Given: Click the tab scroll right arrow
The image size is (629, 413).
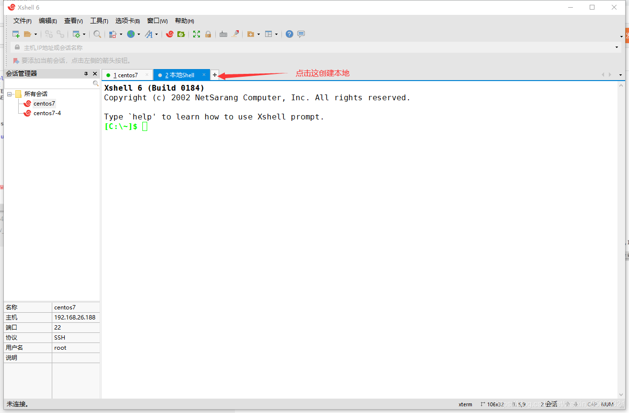Looking at the screenshot, I should [x=610, y=74].
